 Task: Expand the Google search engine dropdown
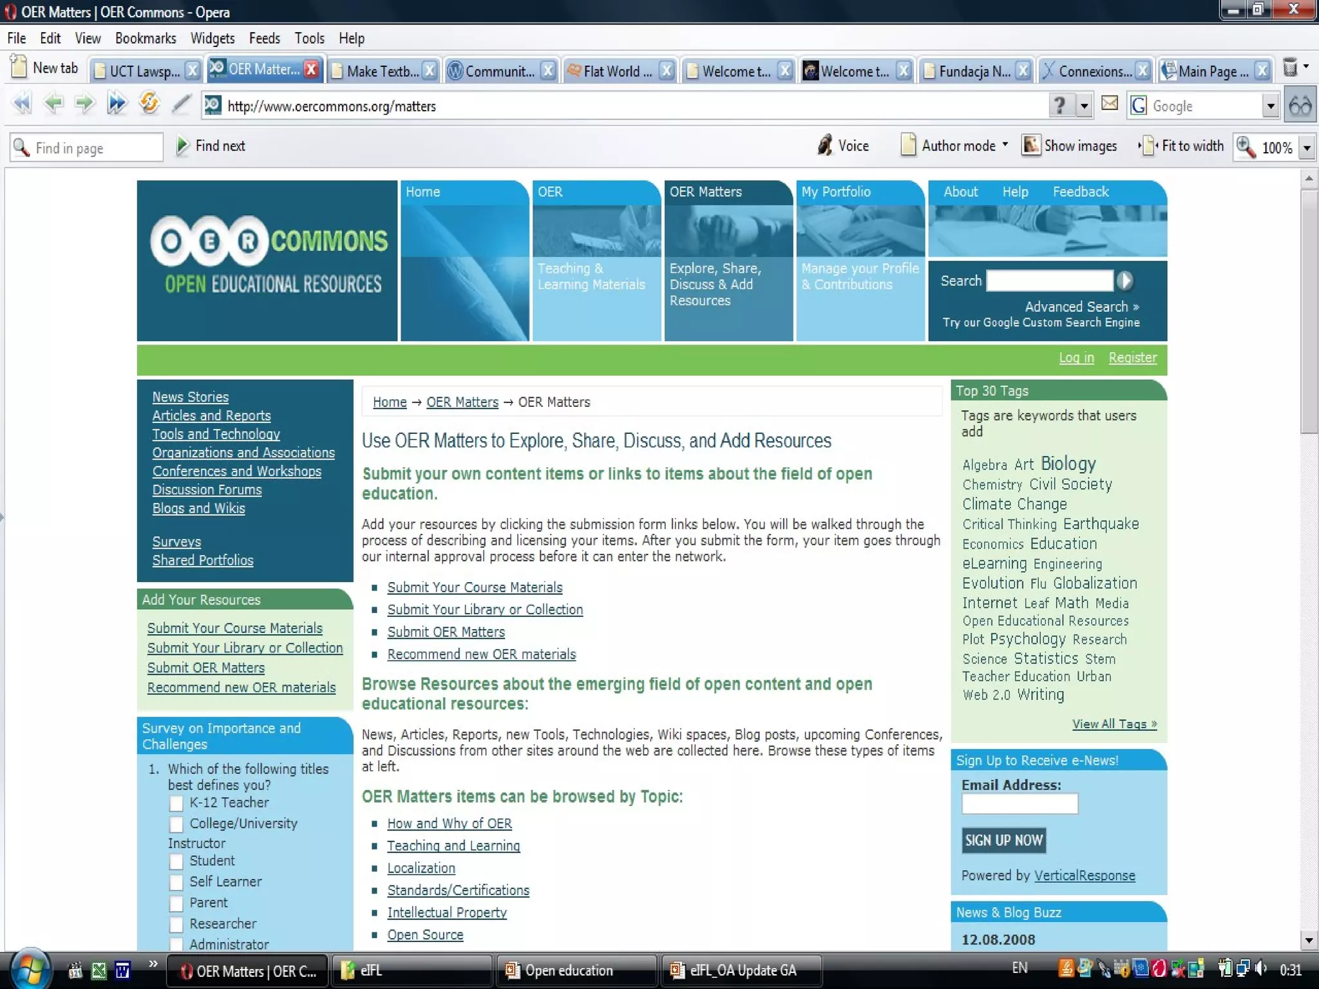[1270, 106]
